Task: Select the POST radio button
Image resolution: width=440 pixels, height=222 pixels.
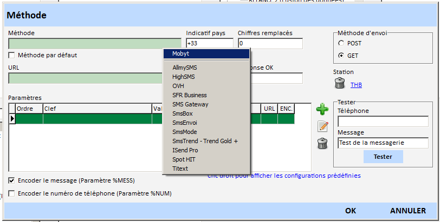Action: (341, 43)
